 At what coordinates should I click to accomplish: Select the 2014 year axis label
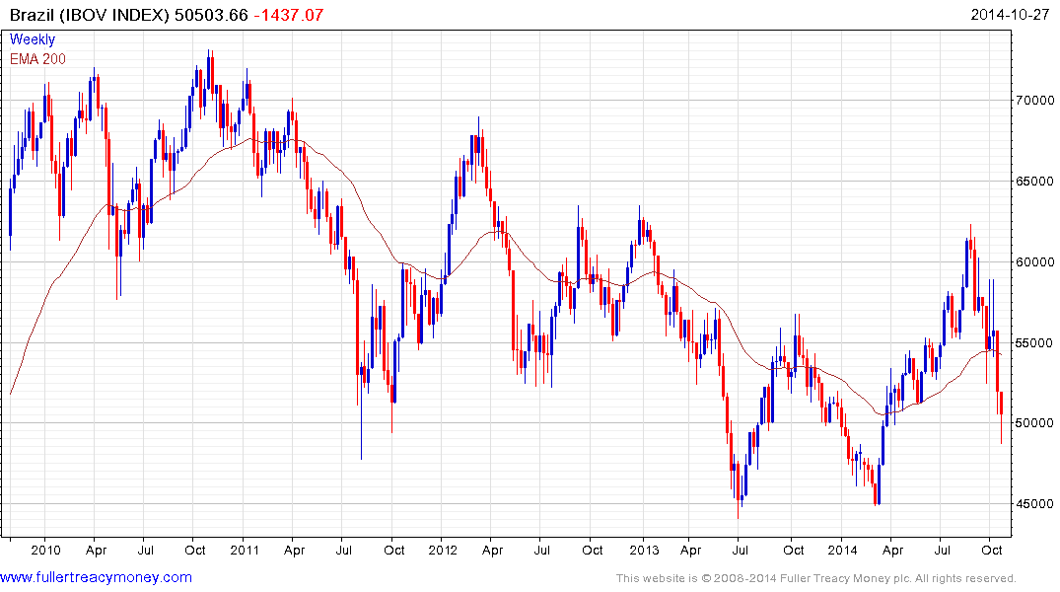842,550
